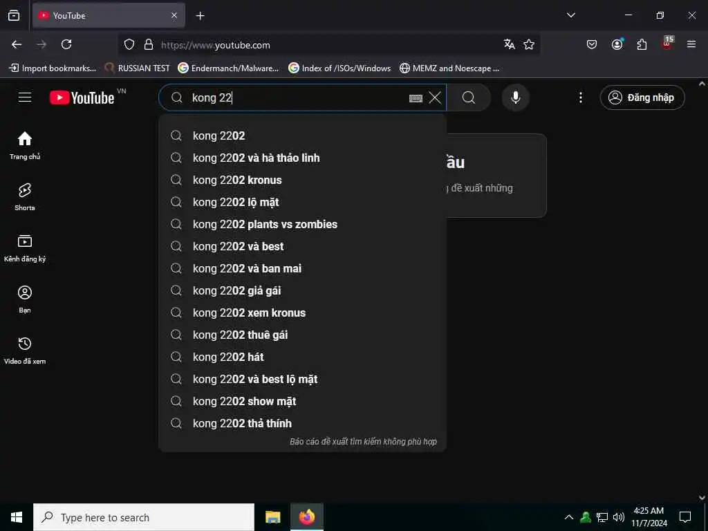Image resolution: width=708 pixels, height=531 pixels.
Task: Open Firefox translate page icon
Action: pyautogui.click(x=510, y=45)
